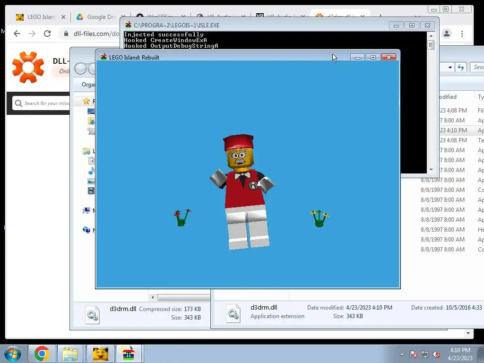Click the d3drm.dll icon in right details pane
The image size is (484, 363).
click(x=233, y=313)
